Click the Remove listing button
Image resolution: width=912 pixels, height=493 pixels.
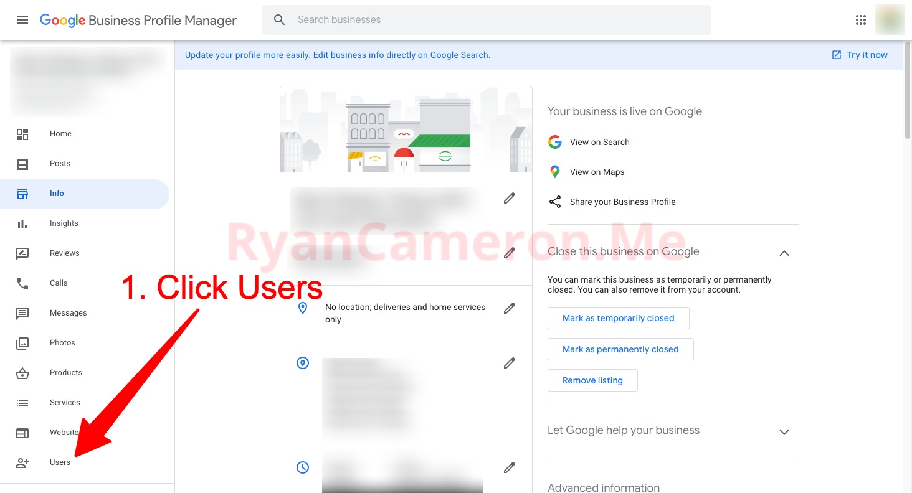click(x=592, y=380)
